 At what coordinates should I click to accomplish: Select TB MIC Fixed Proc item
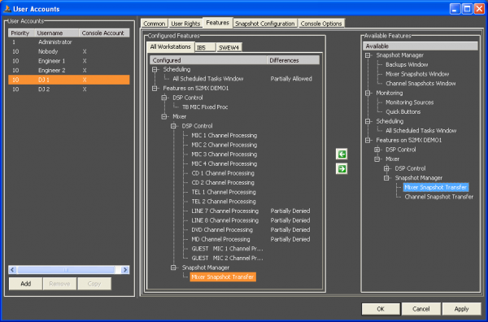(205, 107)
